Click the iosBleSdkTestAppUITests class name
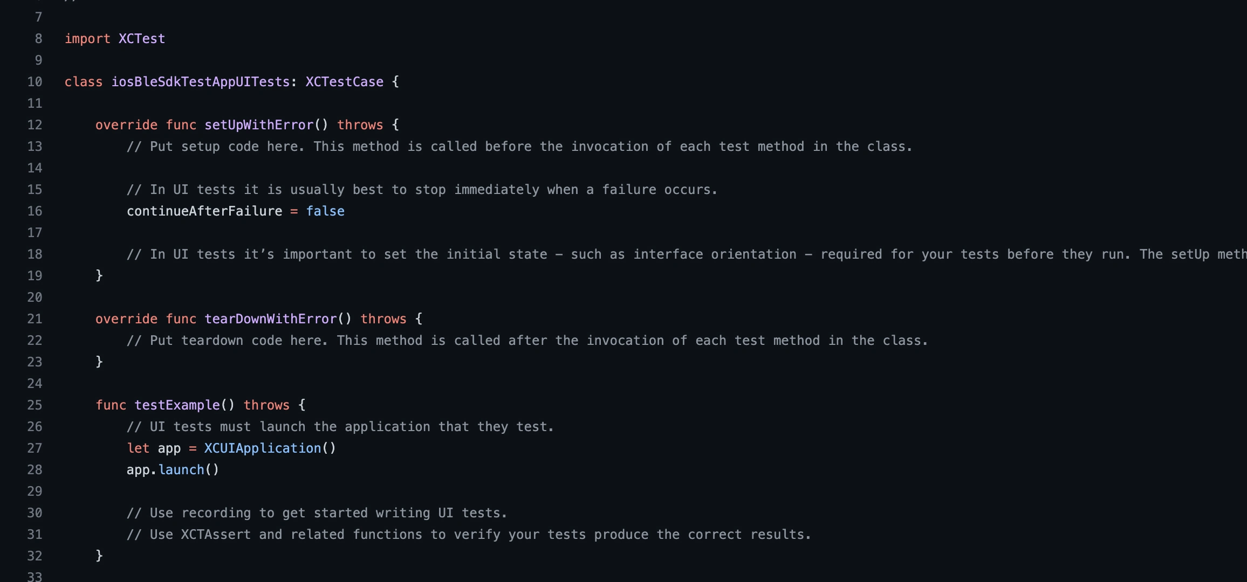 [201, 82]
